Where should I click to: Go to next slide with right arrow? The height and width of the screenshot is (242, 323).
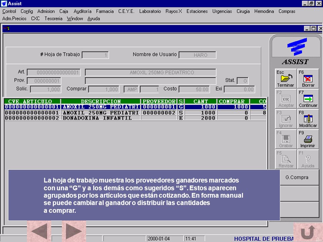[x=74, y=231]
